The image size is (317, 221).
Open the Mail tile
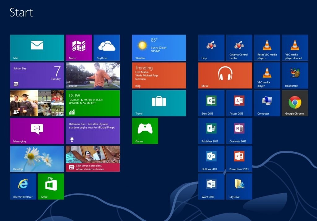[x=37, y=47]
